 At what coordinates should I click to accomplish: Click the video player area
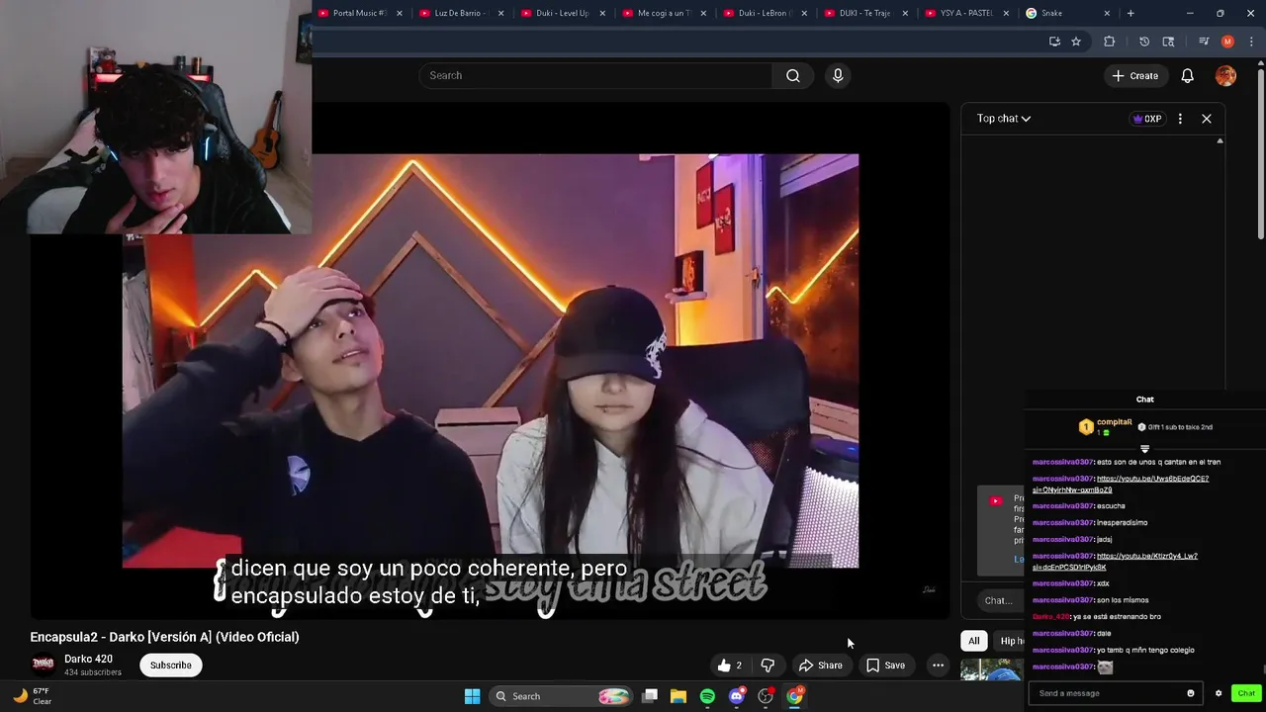tap(491, 361)
